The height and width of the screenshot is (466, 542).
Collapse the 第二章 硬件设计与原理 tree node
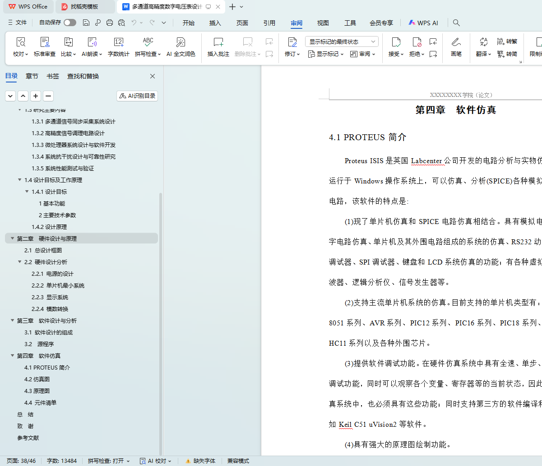(x=13, y=238)
